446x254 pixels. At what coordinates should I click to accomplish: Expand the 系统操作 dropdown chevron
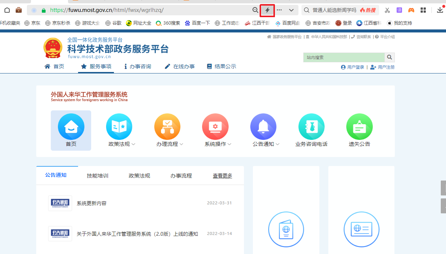(x=229, y=144)
